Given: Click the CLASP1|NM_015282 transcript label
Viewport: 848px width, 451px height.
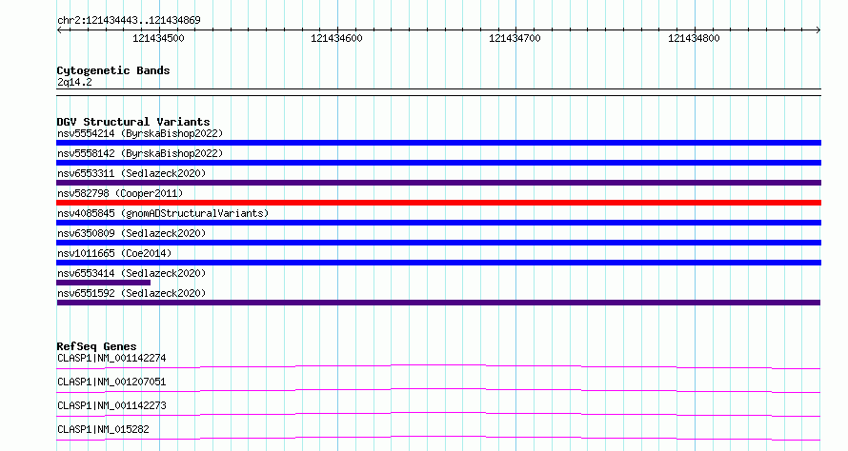Looking at the screenshot, I should [x=103, y=429].
